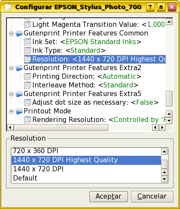
Task: Select the Interleave Method option row
Action: click(85, 85)
